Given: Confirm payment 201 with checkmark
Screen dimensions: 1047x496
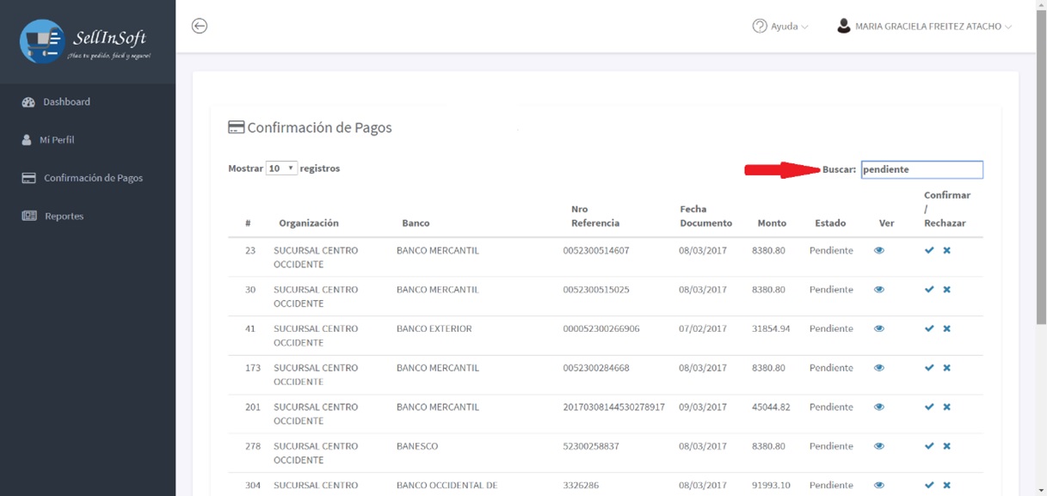Looking at the screenshot, I should [x=929, y=407].
